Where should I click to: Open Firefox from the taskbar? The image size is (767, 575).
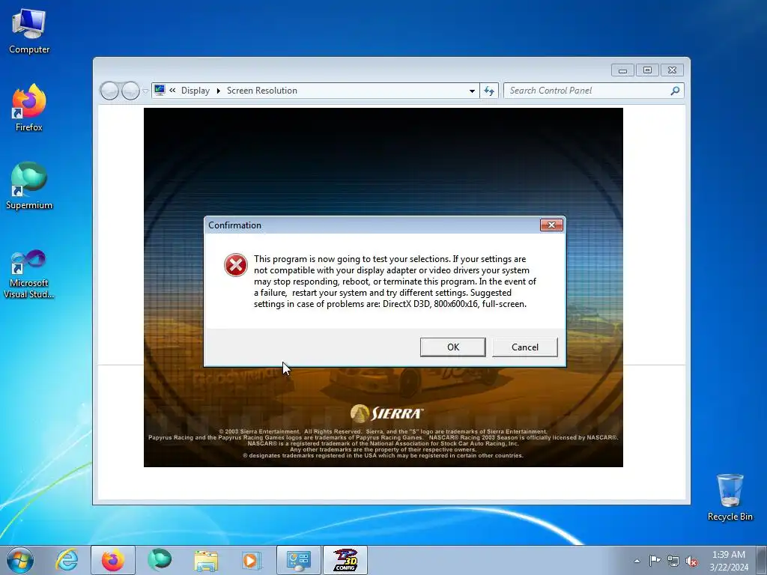pyautogui.click(x=113, y=560)
